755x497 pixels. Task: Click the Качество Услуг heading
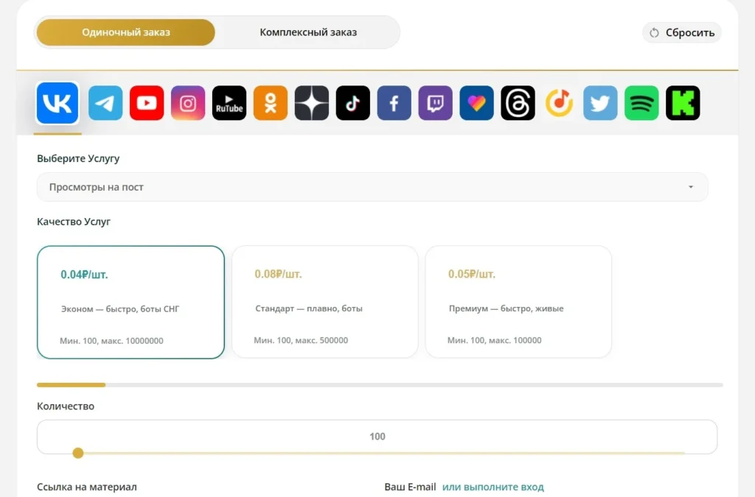(x=74, y=222)
